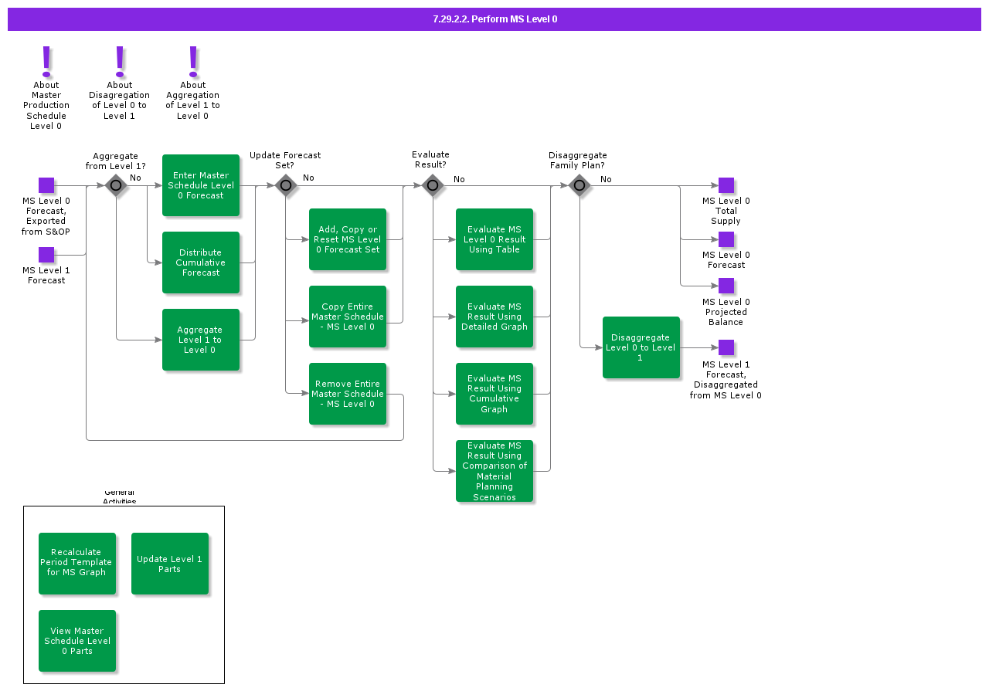Open Recalculate Period Template for MS Graph
The width and height of the screenshot is (989, 691).
77,564
